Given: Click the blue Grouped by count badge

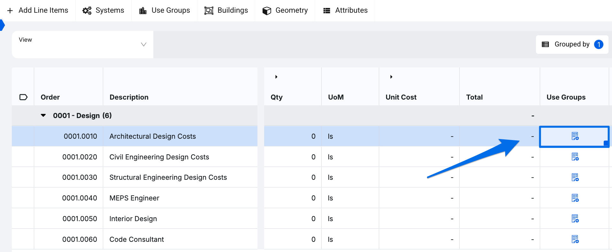Looking at the screenshot, I should (x=599, y=45).
